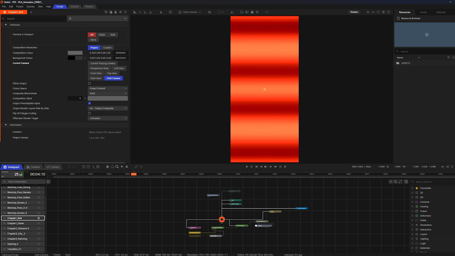The width and height of the screenshot is (455, 256).
Task: Jump to the start of the timeline
Action: pos(247,167)
